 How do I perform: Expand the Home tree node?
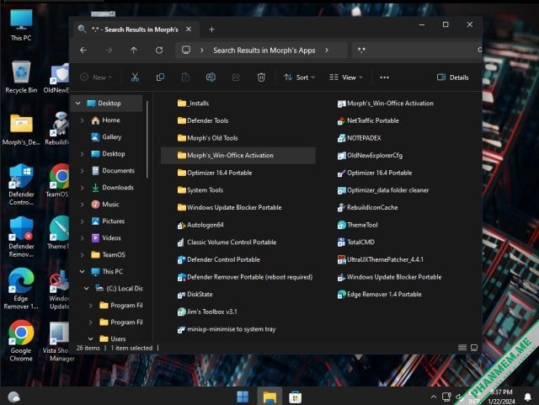click(x=83, y=120)
